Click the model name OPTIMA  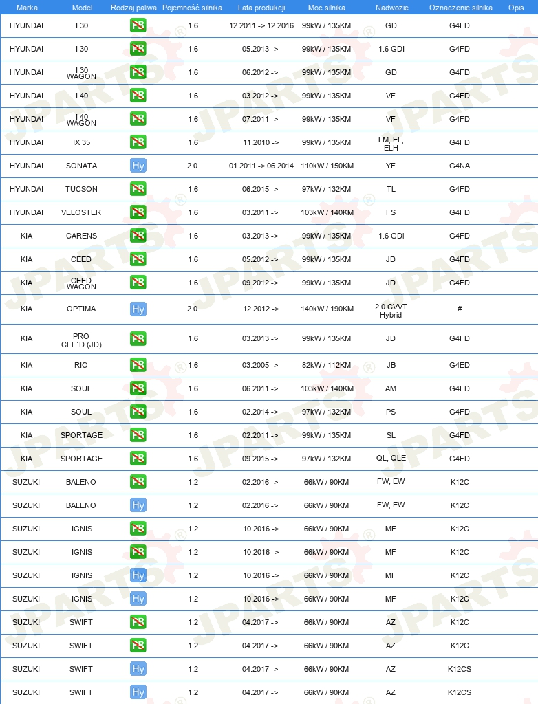pyautogui.click(x=81, y=309)
